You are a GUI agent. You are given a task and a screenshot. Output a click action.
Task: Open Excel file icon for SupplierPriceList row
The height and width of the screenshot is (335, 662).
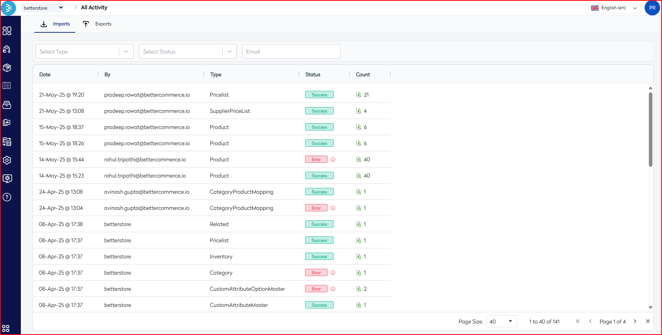click(x=358, y=111)
